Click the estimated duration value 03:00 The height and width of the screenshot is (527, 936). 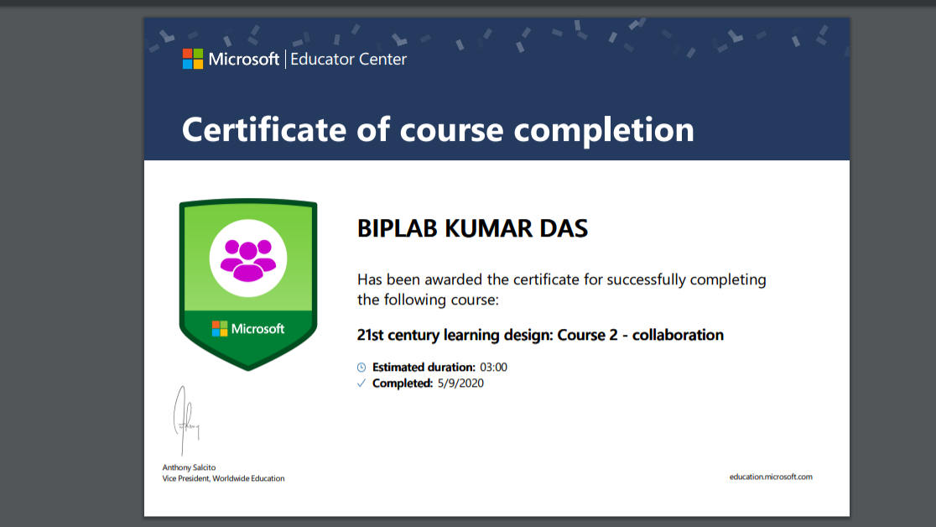tap(494, 368)
